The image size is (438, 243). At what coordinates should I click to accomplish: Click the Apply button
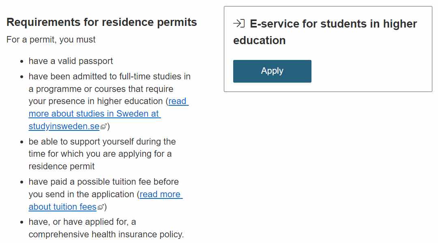(272, 71)
